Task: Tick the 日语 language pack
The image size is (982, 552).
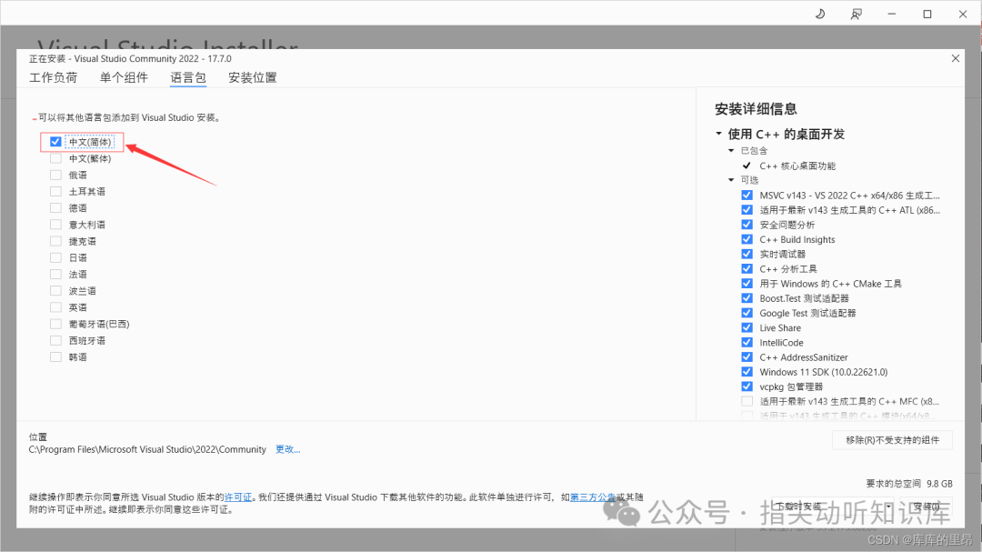Action: (x=55, y=257)
